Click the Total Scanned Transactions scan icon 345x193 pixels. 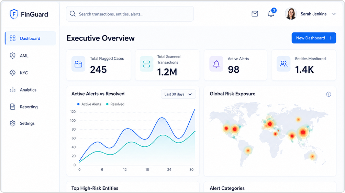coord(146,64)
